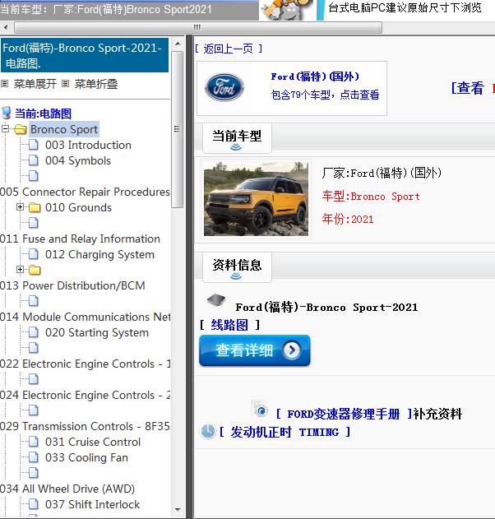Select 011 Fuse and Relay Information

[80, 239]
